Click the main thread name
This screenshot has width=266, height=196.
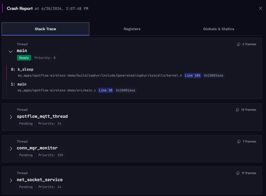[22, 51]
